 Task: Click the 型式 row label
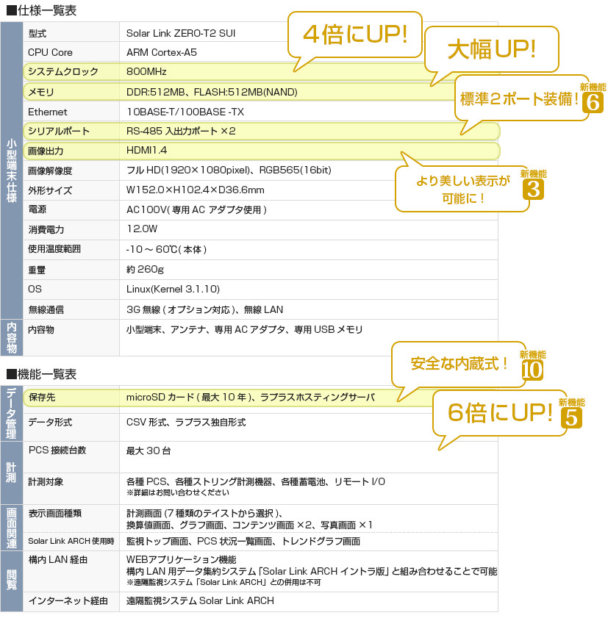[37, 33]
